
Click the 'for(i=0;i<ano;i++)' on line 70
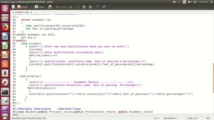click(x=43, y=55)
